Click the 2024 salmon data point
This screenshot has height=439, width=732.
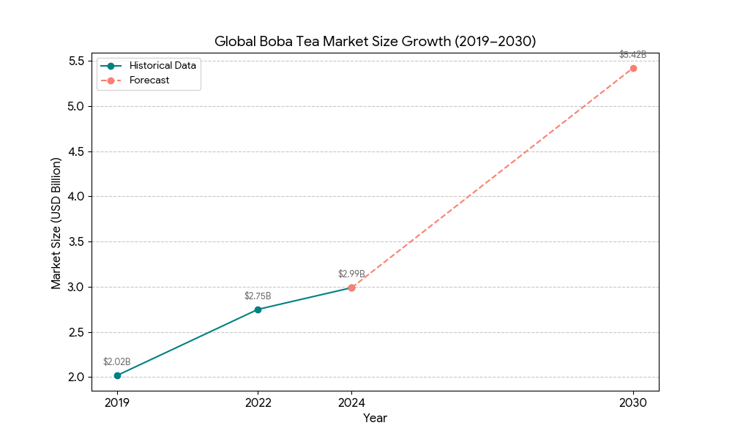351,288
